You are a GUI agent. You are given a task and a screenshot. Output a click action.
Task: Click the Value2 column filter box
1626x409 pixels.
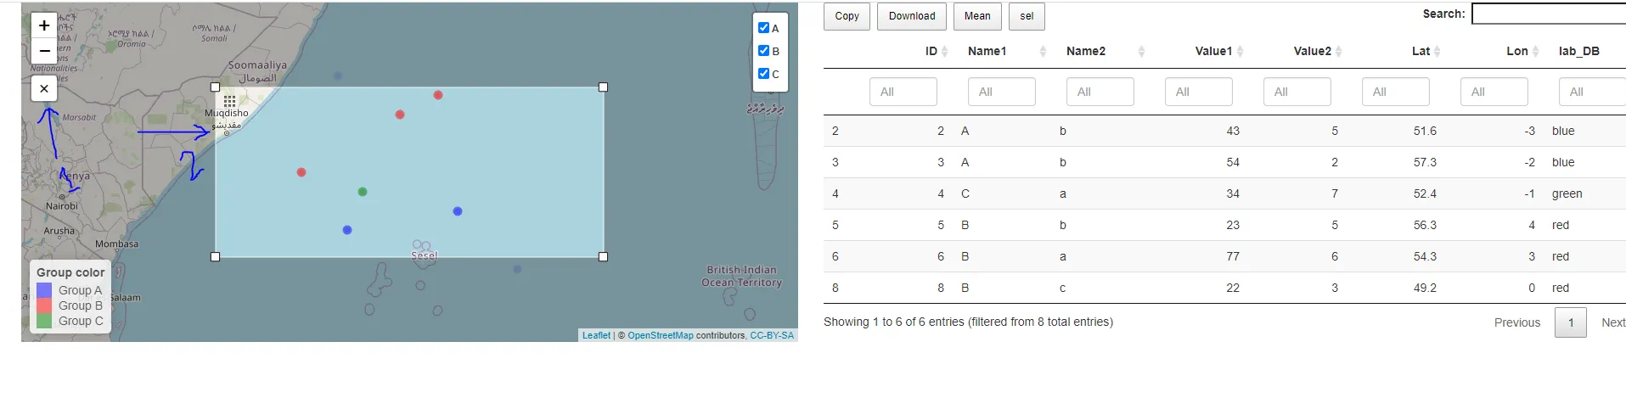(1297, 92)
